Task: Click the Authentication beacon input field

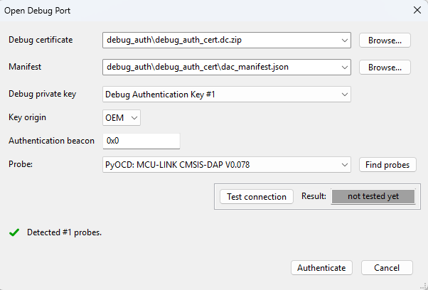Action: [141, 141]
